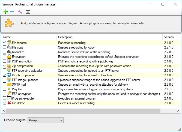Click the FTP recording uploader globe icon
The height and width of the screenshot is (132, 182).
(9, 70)
